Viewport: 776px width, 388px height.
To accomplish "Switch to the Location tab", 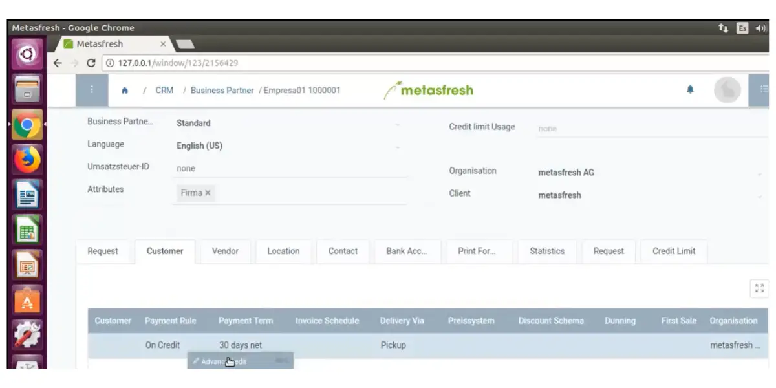I will pyautogui.click(x=283, y=251).
